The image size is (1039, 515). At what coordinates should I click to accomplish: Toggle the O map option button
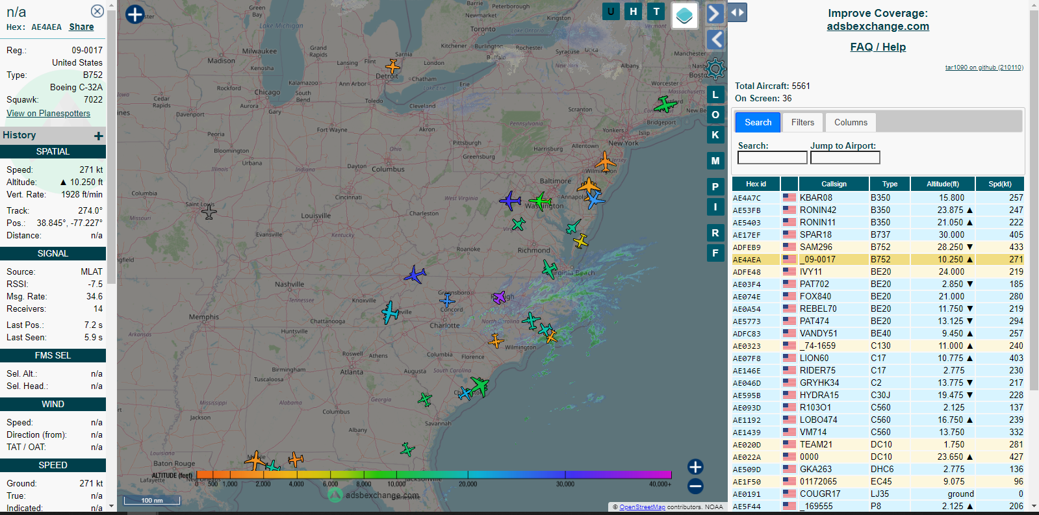click(x=715, y=115)
